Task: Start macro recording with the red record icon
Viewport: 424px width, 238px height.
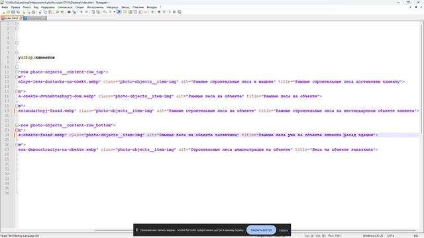Action: pos(159,12)
